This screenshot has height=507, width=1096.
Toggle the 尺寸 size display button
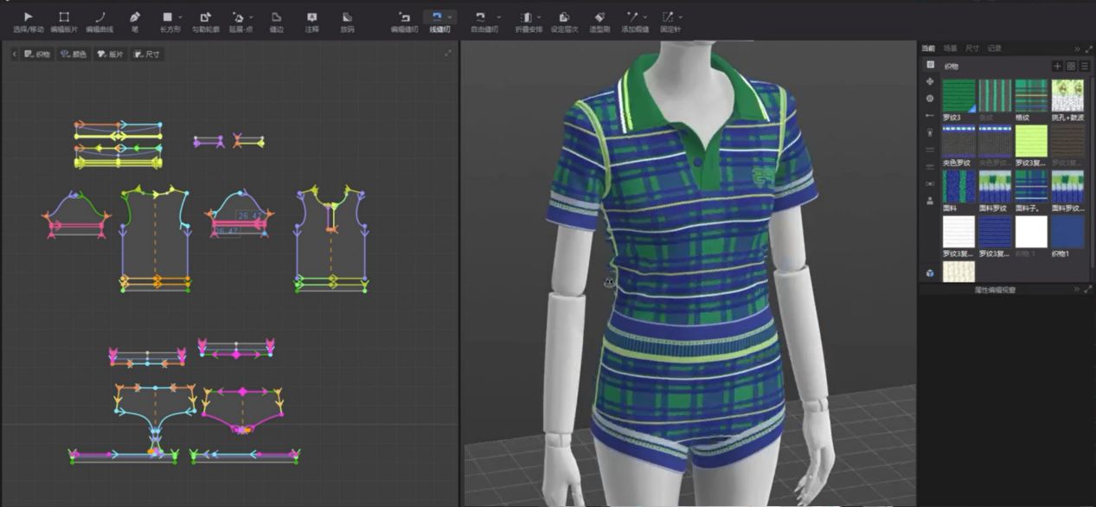click(146, 54)
